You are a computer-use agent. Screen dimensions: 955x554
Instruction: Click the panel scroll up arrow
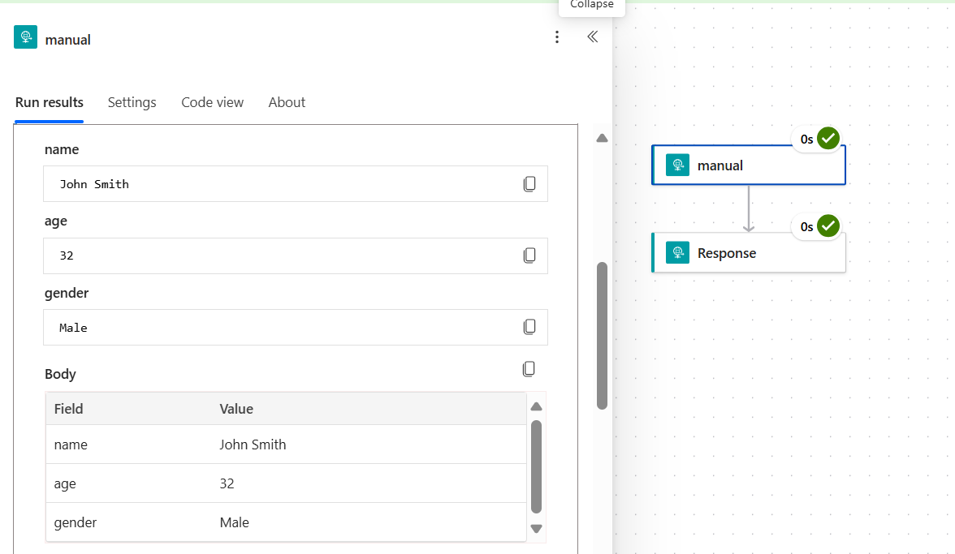click(x=602, y=138)
